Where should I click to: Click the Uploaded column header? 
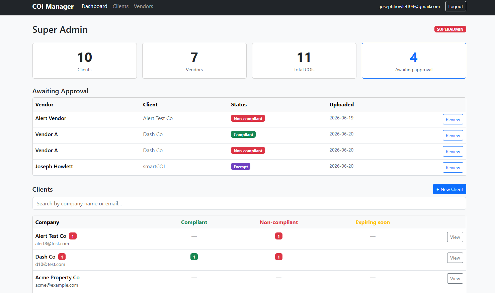(342, 105)
